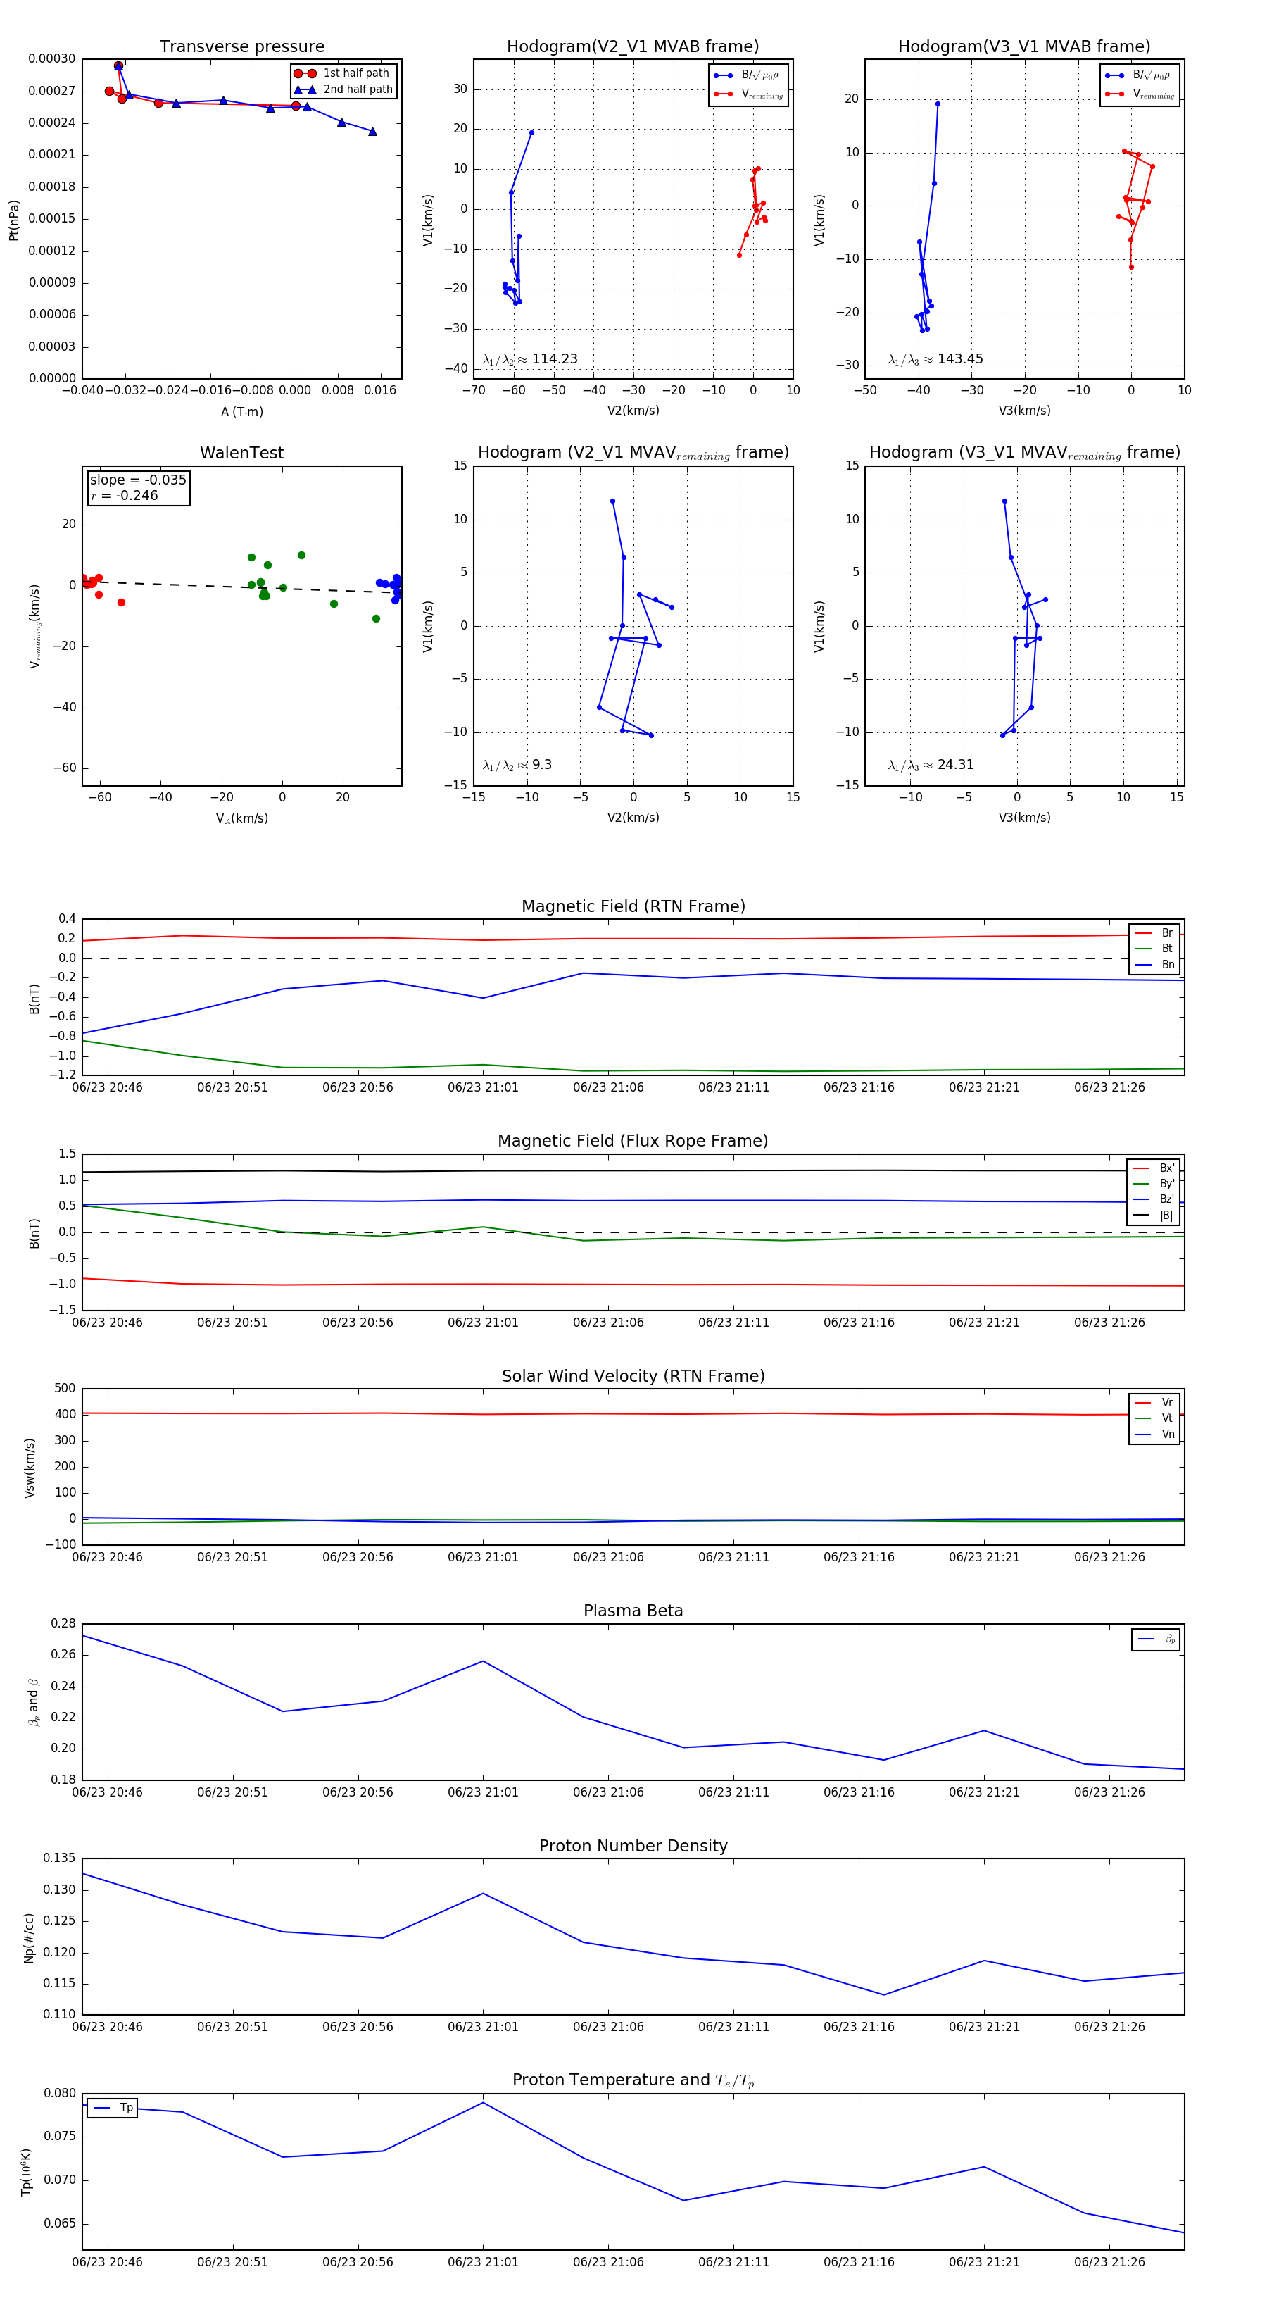Select the 'Br' legend entry
This screenshot has height=2324, width=1267.
1154,933
